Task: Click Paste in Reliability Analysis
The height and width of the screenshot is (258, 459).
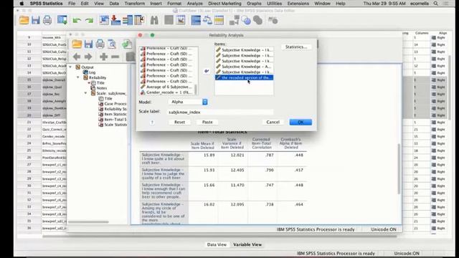Action: pyautogui.click(x=207, y=122)
